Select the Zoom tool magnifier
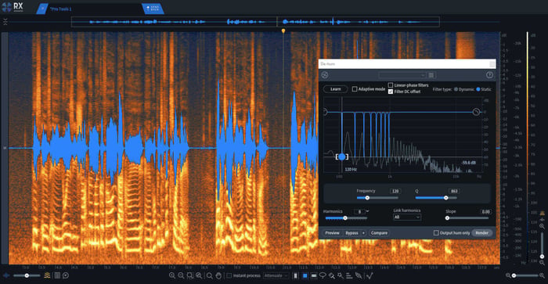This screenshot has height=284, width=548. coord(209,275)
